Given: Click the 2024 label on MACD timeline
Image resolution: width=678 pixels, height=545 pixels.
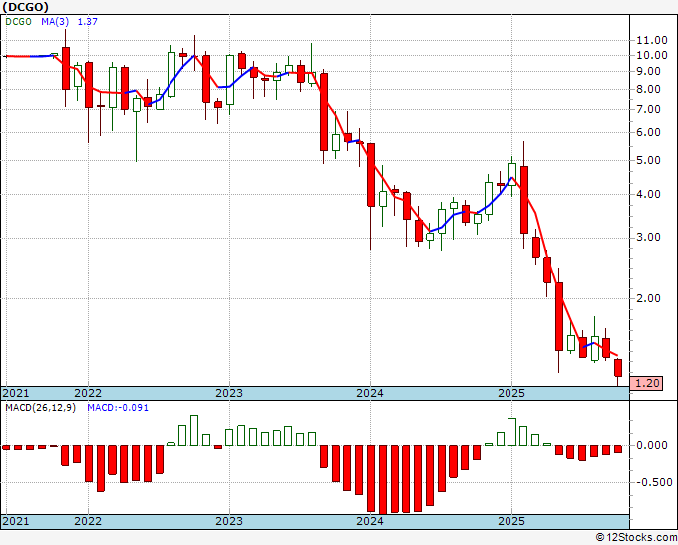Looking at the screenshot, I should coord(370,521).
